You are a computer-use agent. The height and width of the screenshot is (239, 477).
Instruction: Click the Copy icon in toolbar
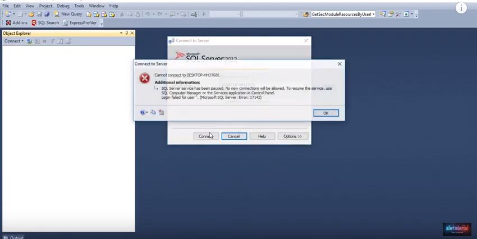click(130, 14)
